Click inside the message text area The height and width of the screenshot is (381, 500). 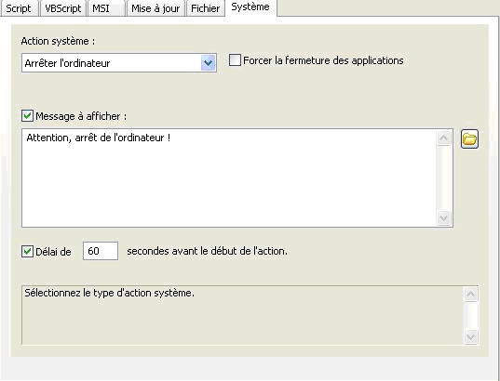pos(229,177)
